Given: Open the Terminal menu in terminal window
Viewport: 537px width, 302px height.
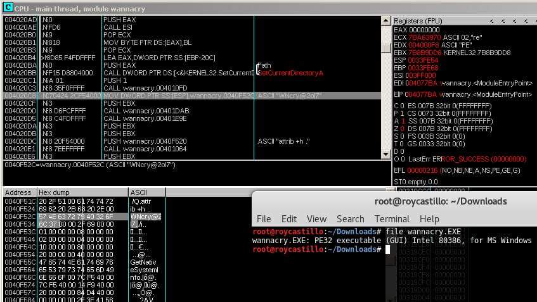Looking at the screenshot, I should [x=392, y=218].
